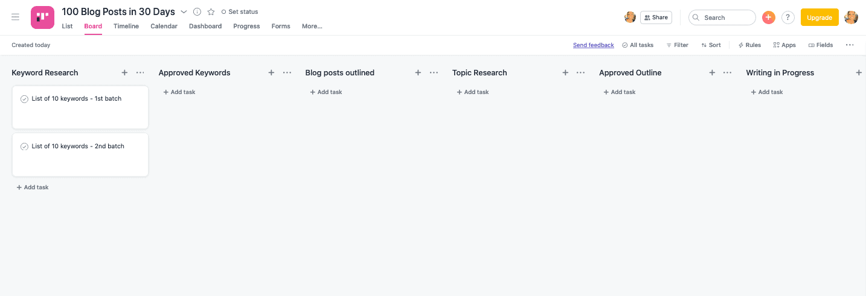Open the toolbar more options ellipsis

(x=850, y=45)
